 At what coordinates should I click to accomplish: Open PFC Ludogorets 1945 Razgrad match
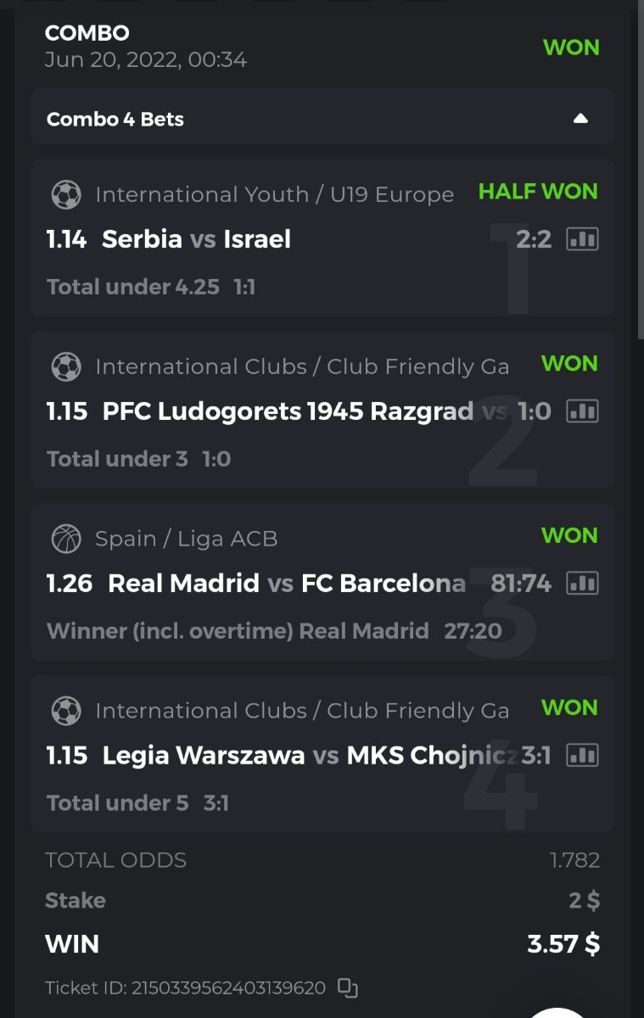287,412
